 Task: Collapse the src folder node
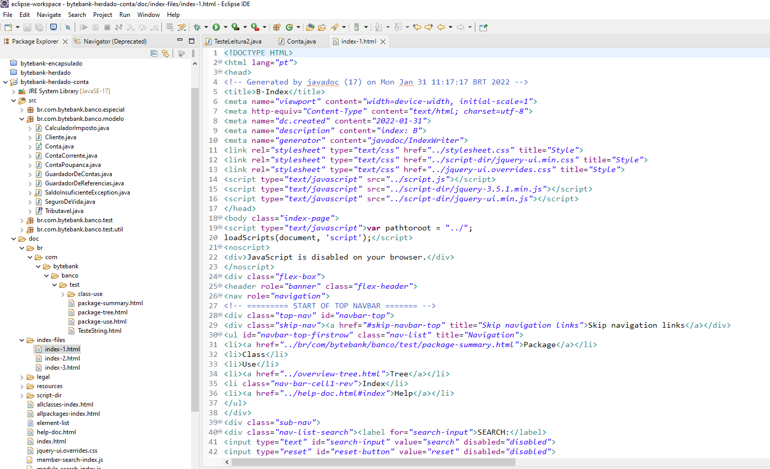pyautogui.click(x=14, y=100)
